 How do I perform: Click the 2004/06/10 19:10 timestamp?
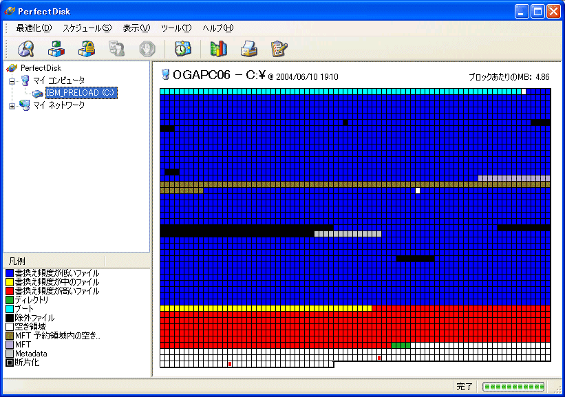click(x=307, y=77)
